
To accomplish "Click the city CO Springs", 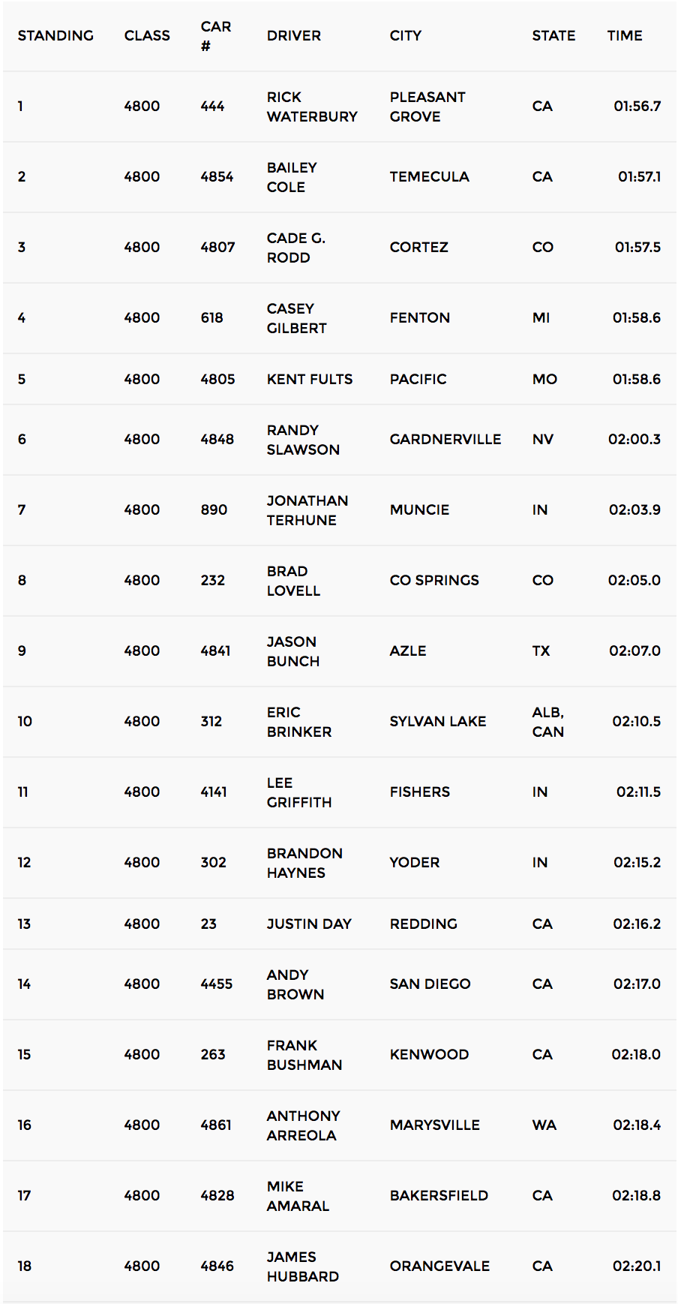I will [x=434, y=581].
